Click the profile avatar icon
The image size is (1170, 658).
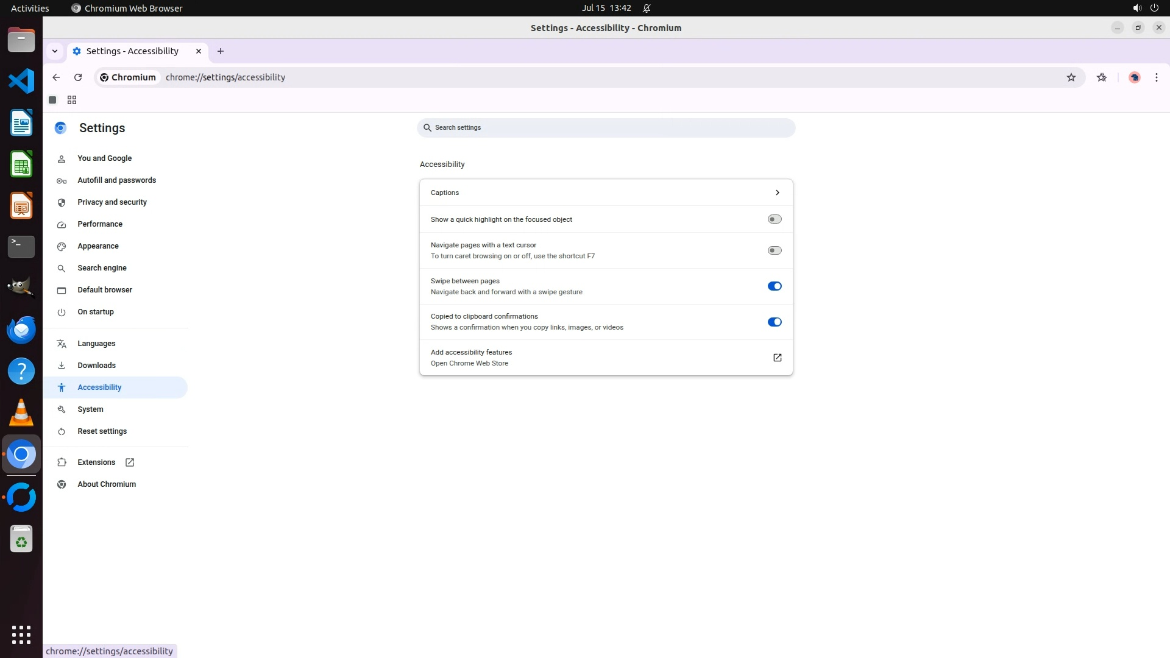pyautogui.click(x=1134, y=77)
